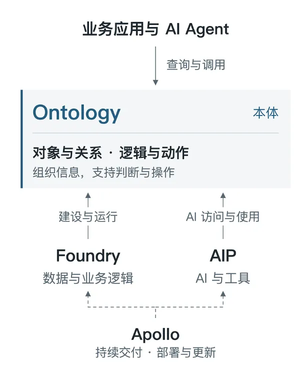Click the dashed arrowhead pointing to AIP

point(223,294)
